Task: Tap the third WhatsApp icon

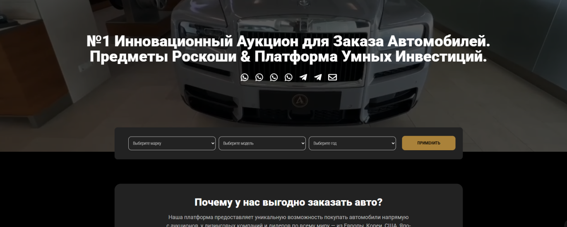Action: pos(274,77)
